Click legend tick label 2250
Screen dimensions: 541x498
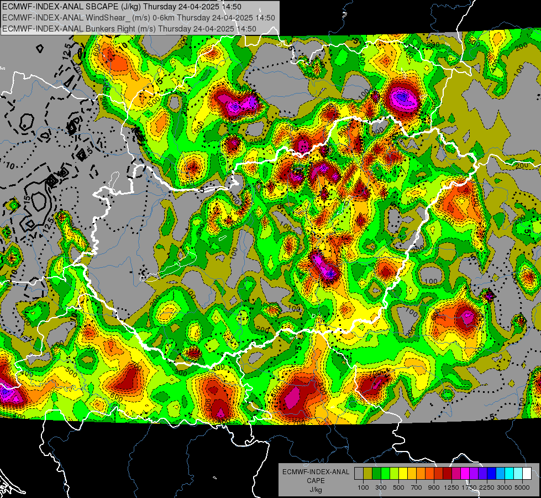pos(487,487)
